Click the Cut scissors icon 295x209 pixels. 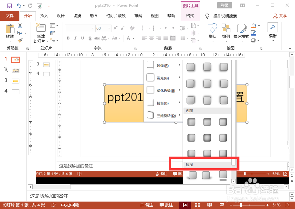point(20,26)
